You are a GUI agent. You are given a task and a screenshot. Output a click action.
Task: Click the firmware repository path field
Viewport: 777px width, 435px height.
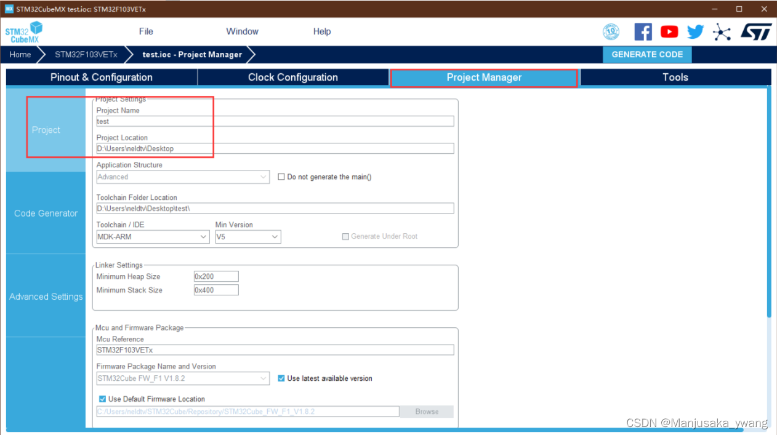coord(248,412)
